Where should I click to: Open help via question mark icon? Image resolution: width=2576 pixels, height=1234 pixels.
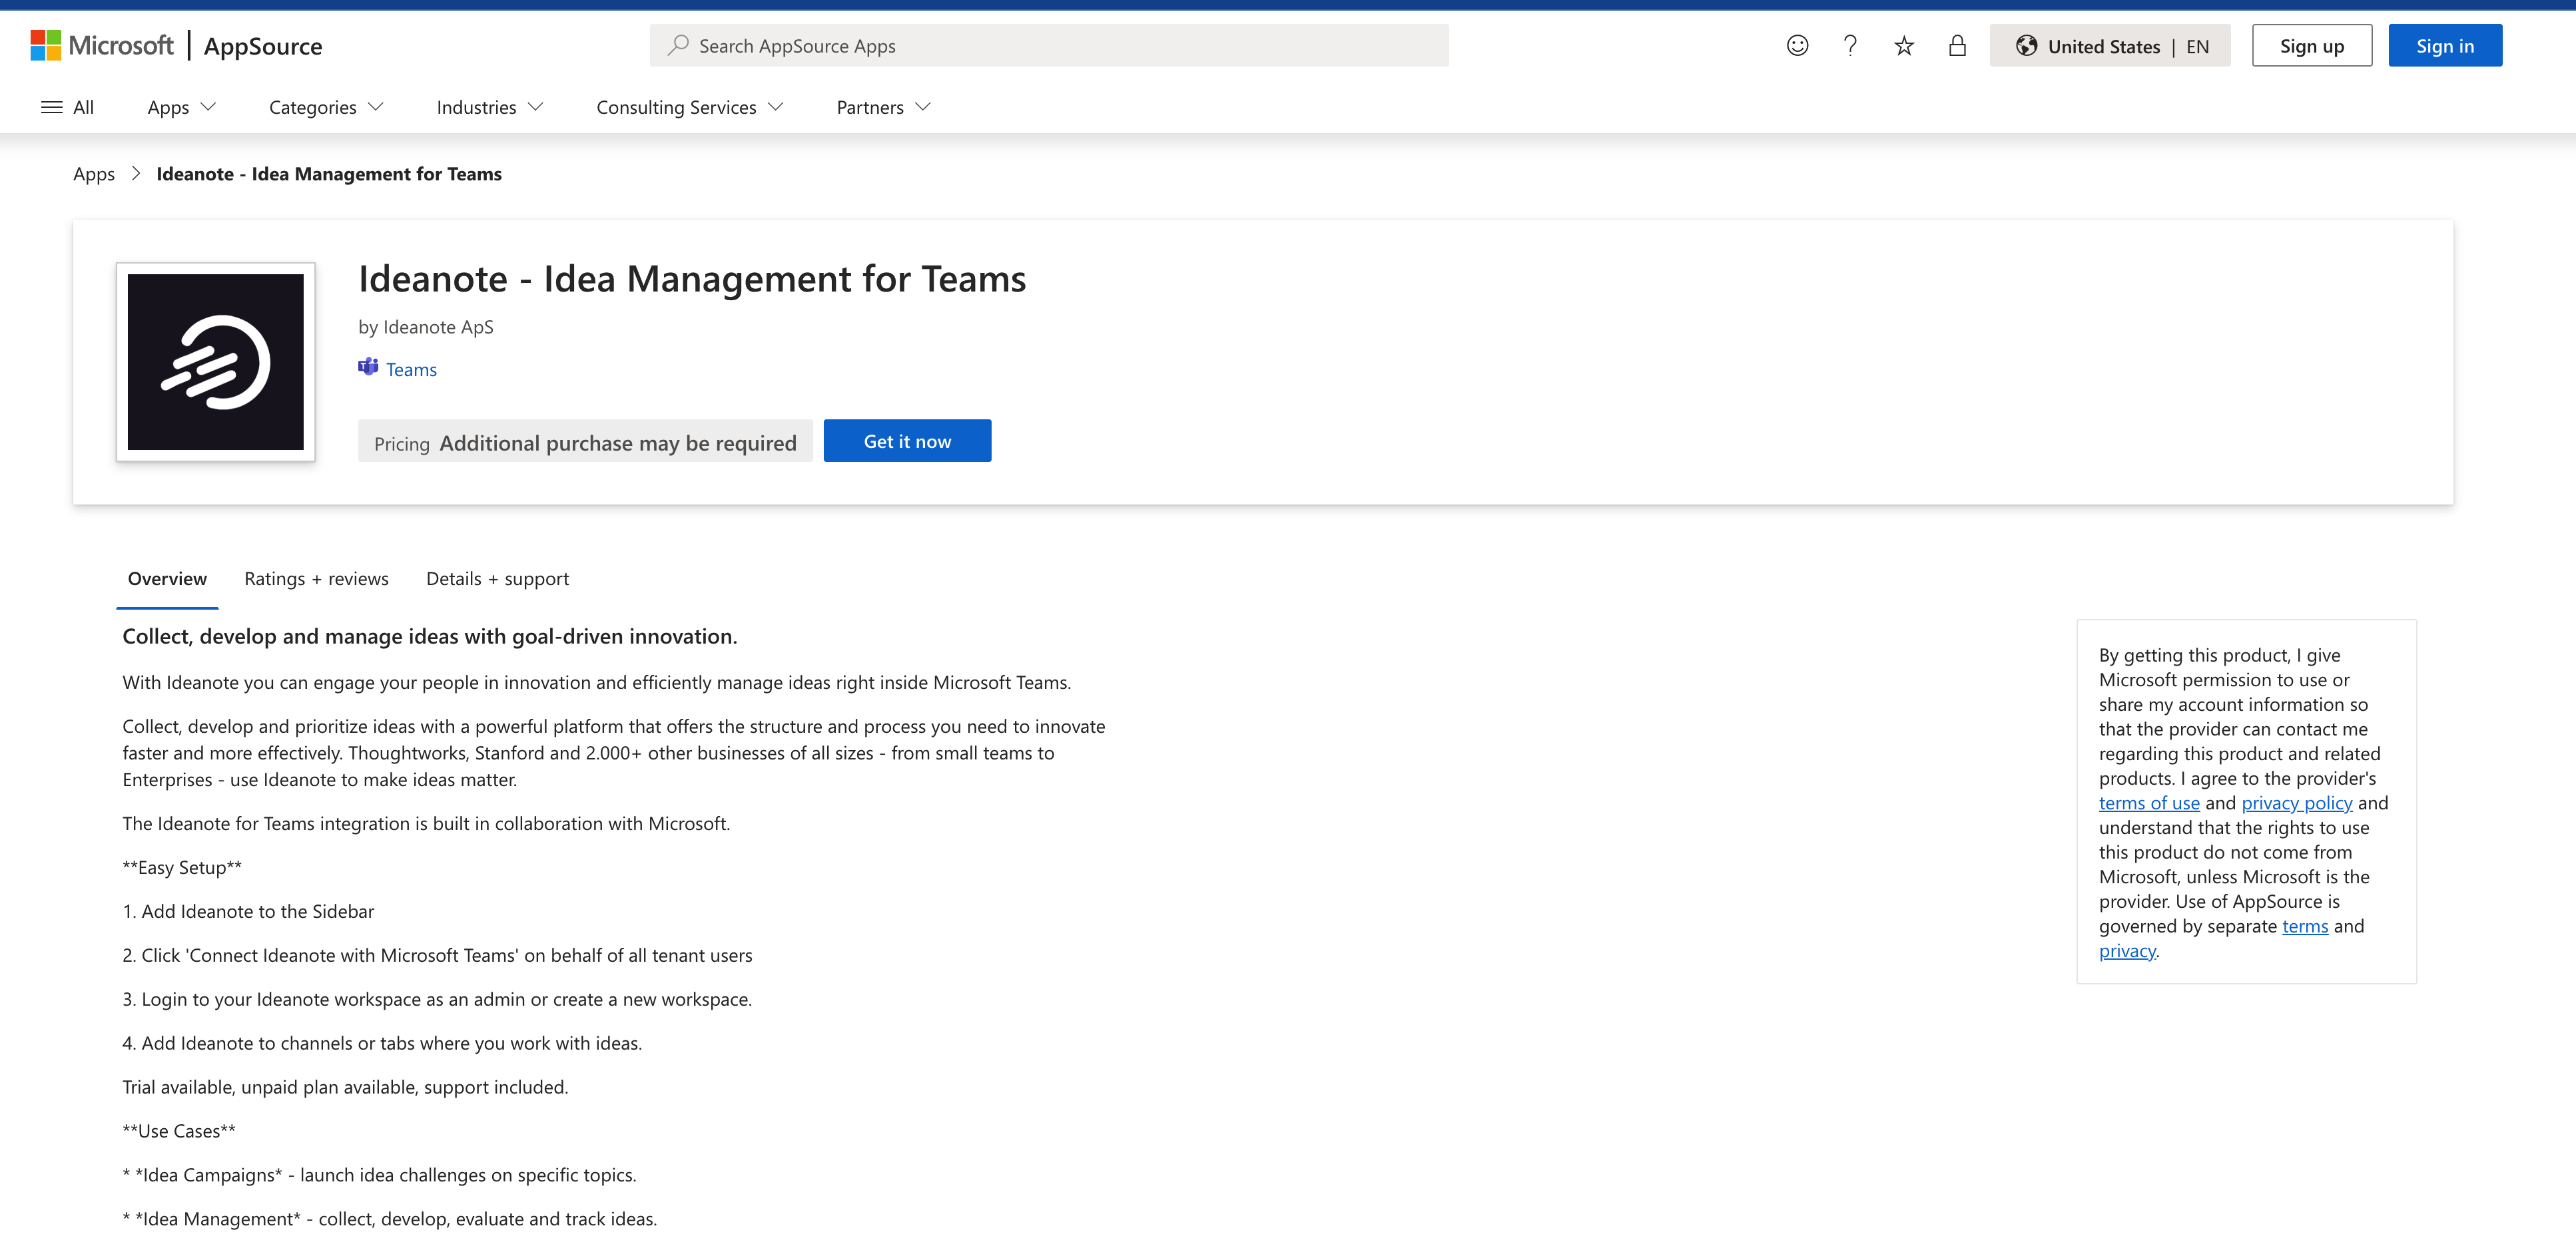(1850, 46)
